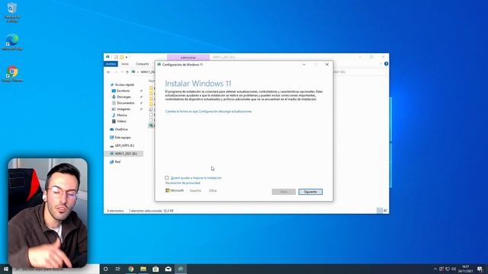Open Chrome from the taskbar
This screenshot has width=488, height=274.
[x=131, y=269]
